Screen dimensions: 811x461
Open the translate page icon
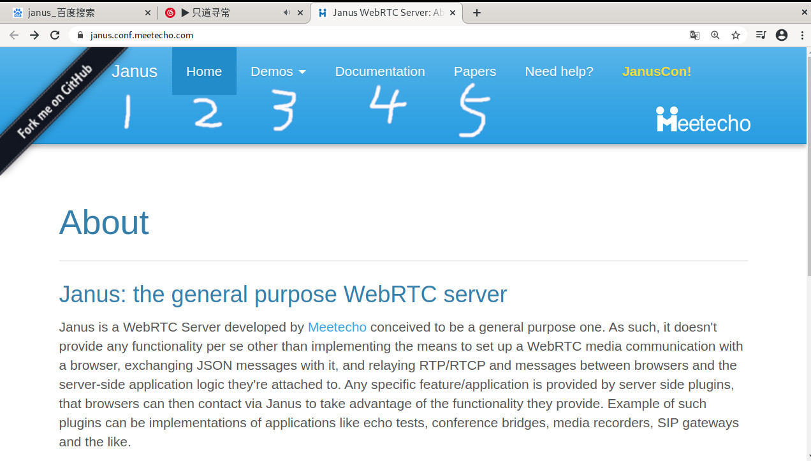(695, 35)
